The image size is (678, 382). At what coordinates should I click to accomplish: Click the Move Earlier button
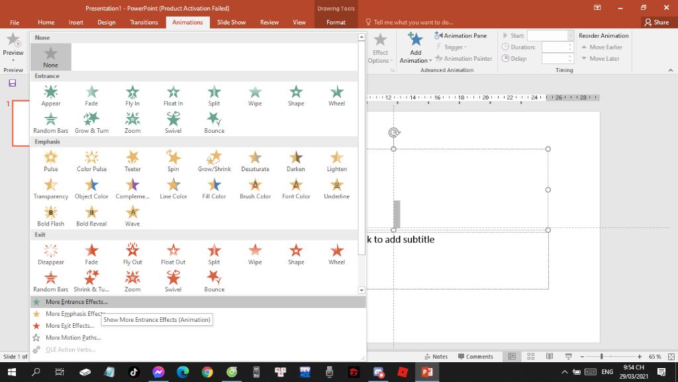601,47
